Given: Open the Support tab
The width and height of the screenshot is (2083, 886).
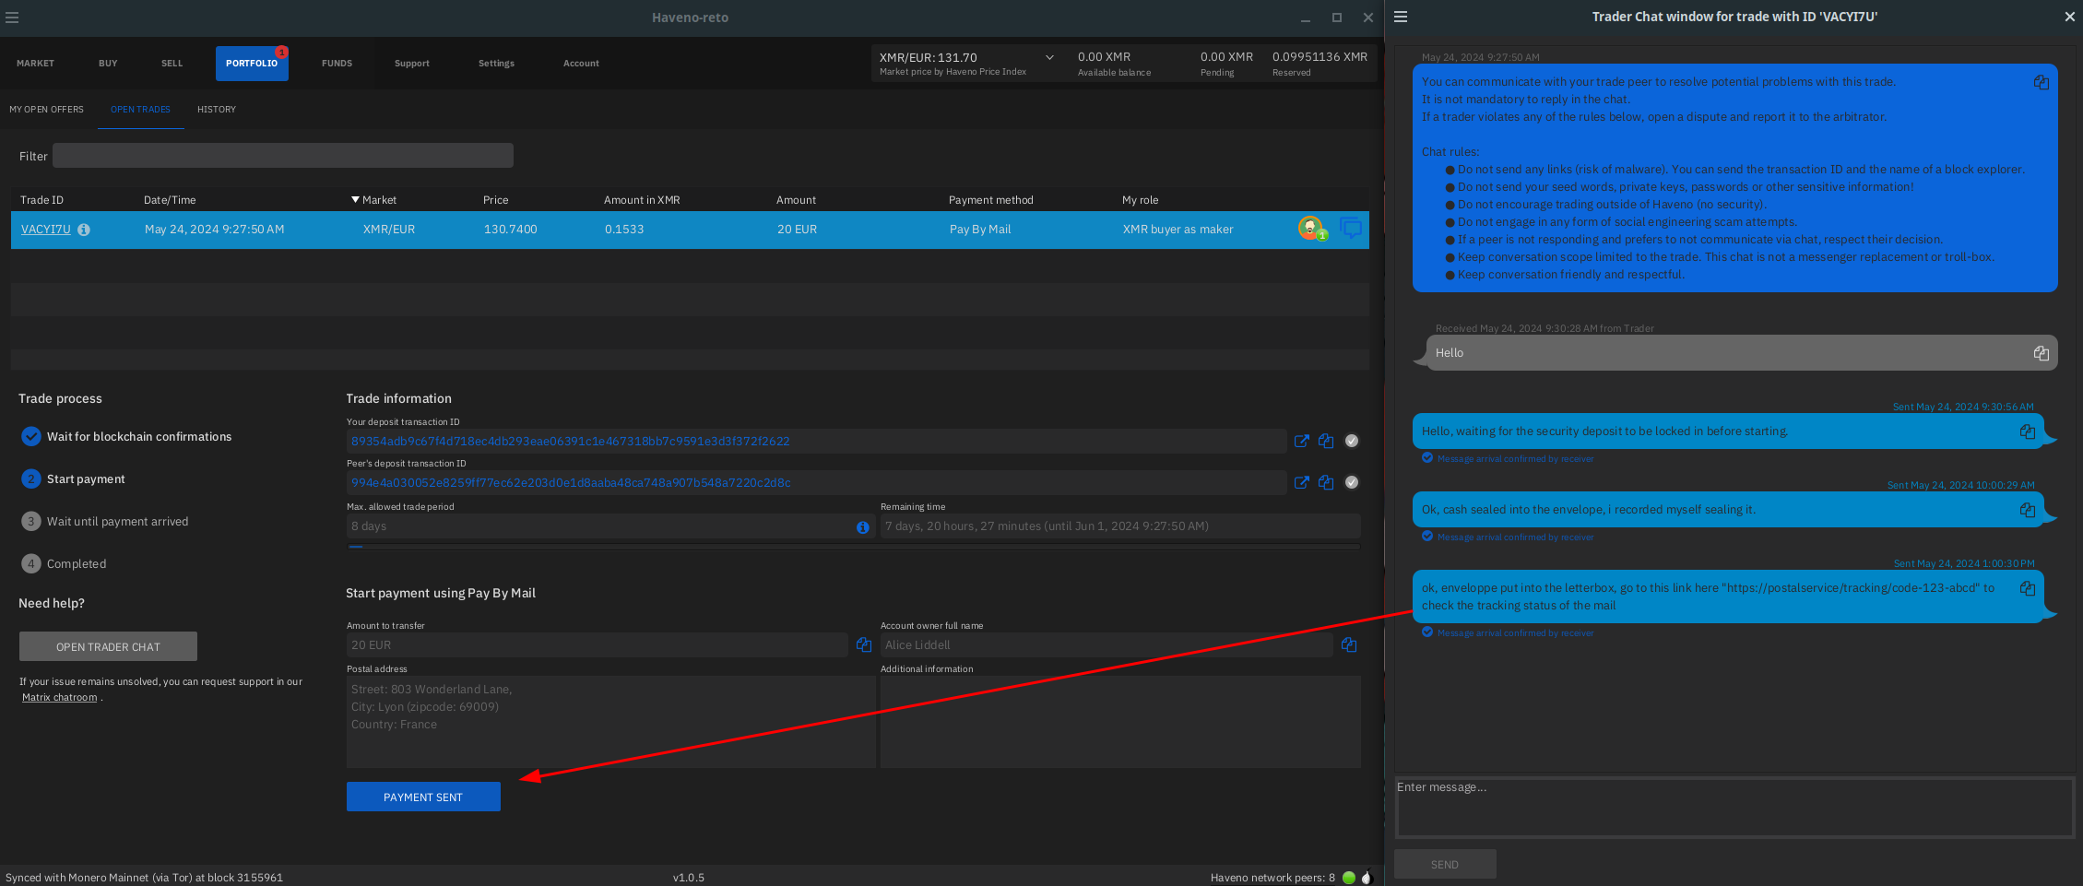Looking at the screenshot, I should click(x=411, y=64).
